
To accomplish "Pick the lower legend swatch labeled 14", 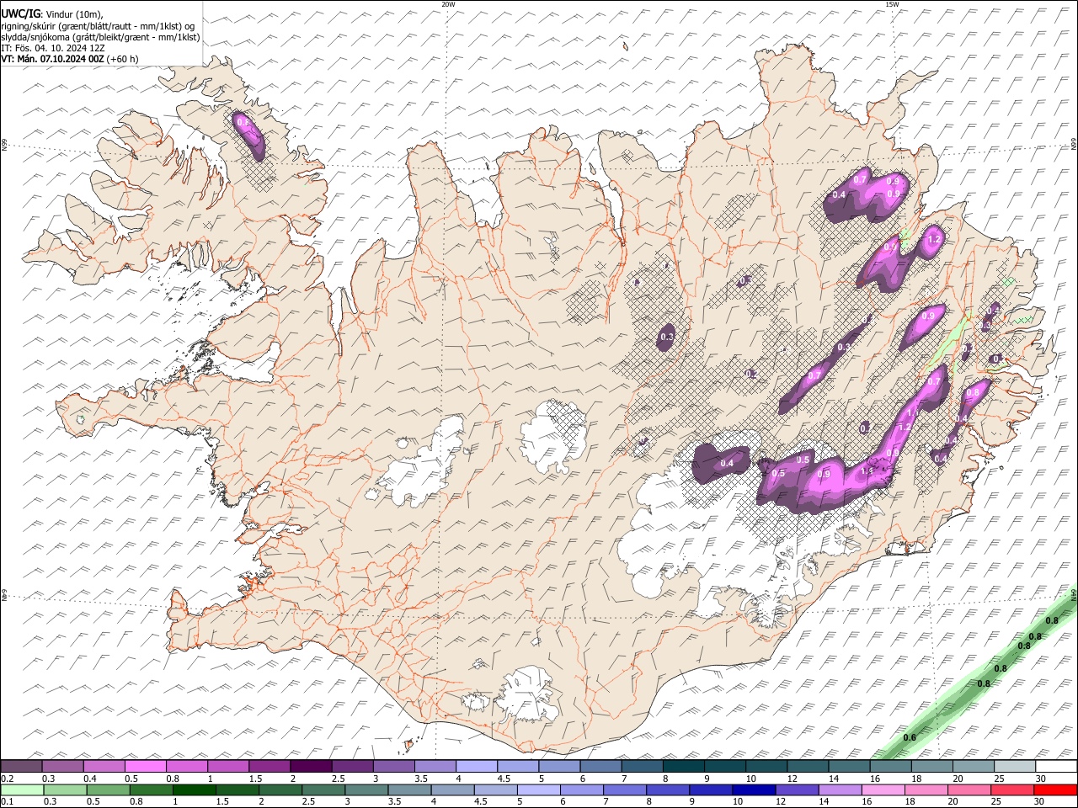I will [841, 789].
